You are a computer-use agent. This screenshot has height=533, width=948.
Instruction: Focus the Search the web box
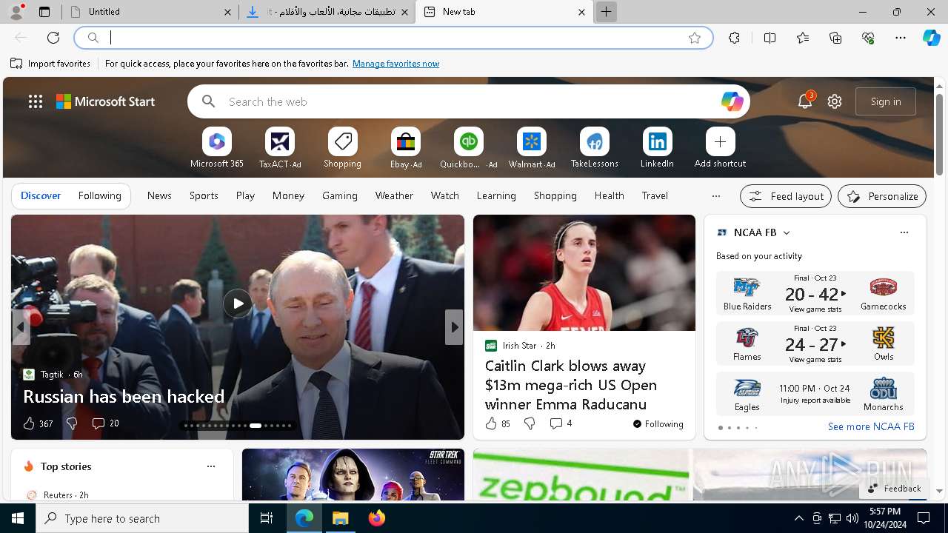click(x=470, y=101)
